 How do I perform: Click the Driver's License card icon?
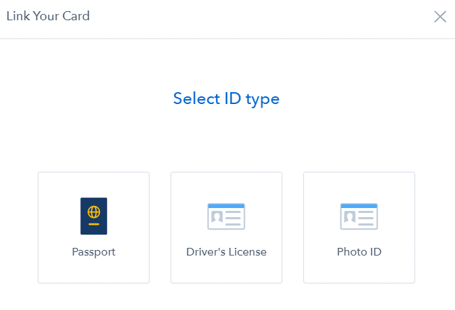[x=226, y=216]
